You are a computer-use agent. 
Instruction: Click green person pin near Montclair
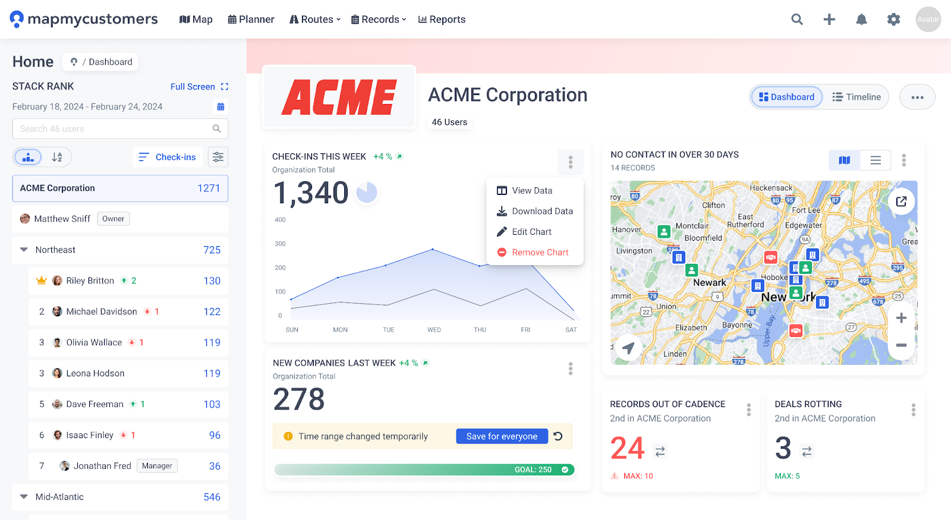(664, 232)
